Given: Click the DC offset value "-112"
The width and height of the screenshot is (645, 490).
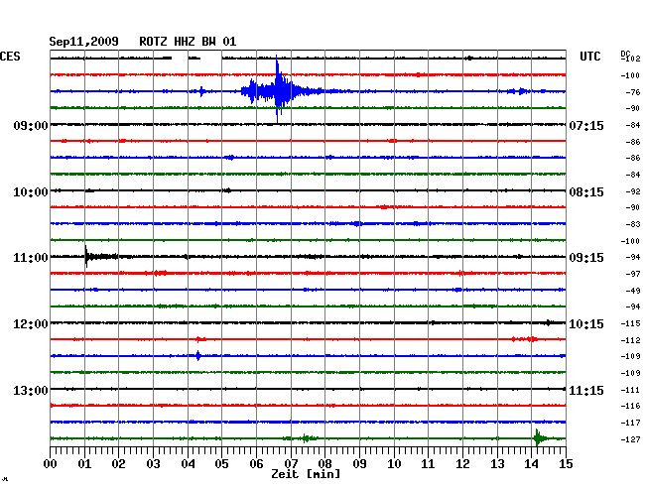Looking at the screenshot, I should (x=630, y=340).
